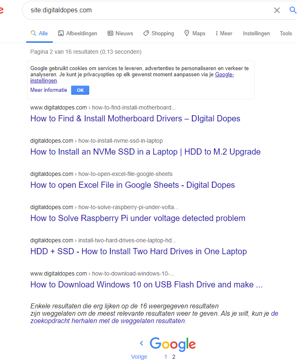Switch to the Maps tab

click(x=195, y=33)
